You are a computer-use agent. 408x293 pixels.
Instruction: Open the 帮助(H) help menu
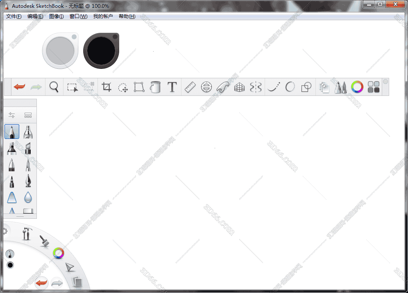coord(127,16)
